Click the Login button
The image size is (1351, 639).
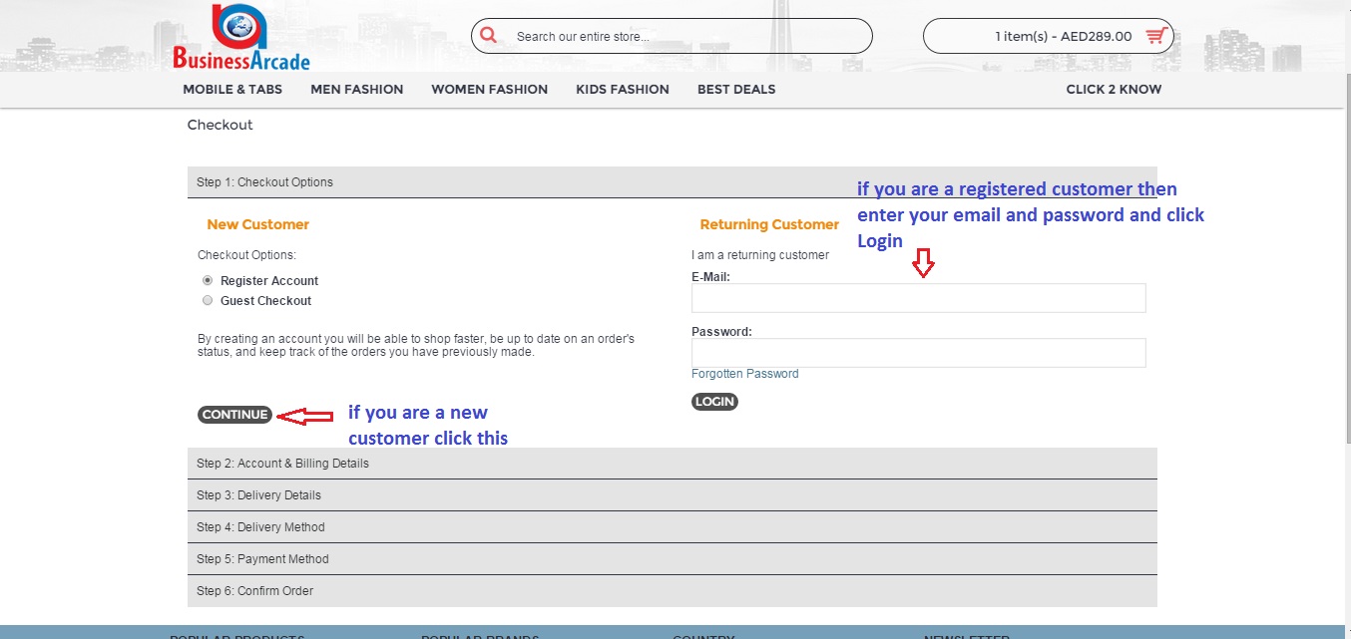click(x=714, y=402)
